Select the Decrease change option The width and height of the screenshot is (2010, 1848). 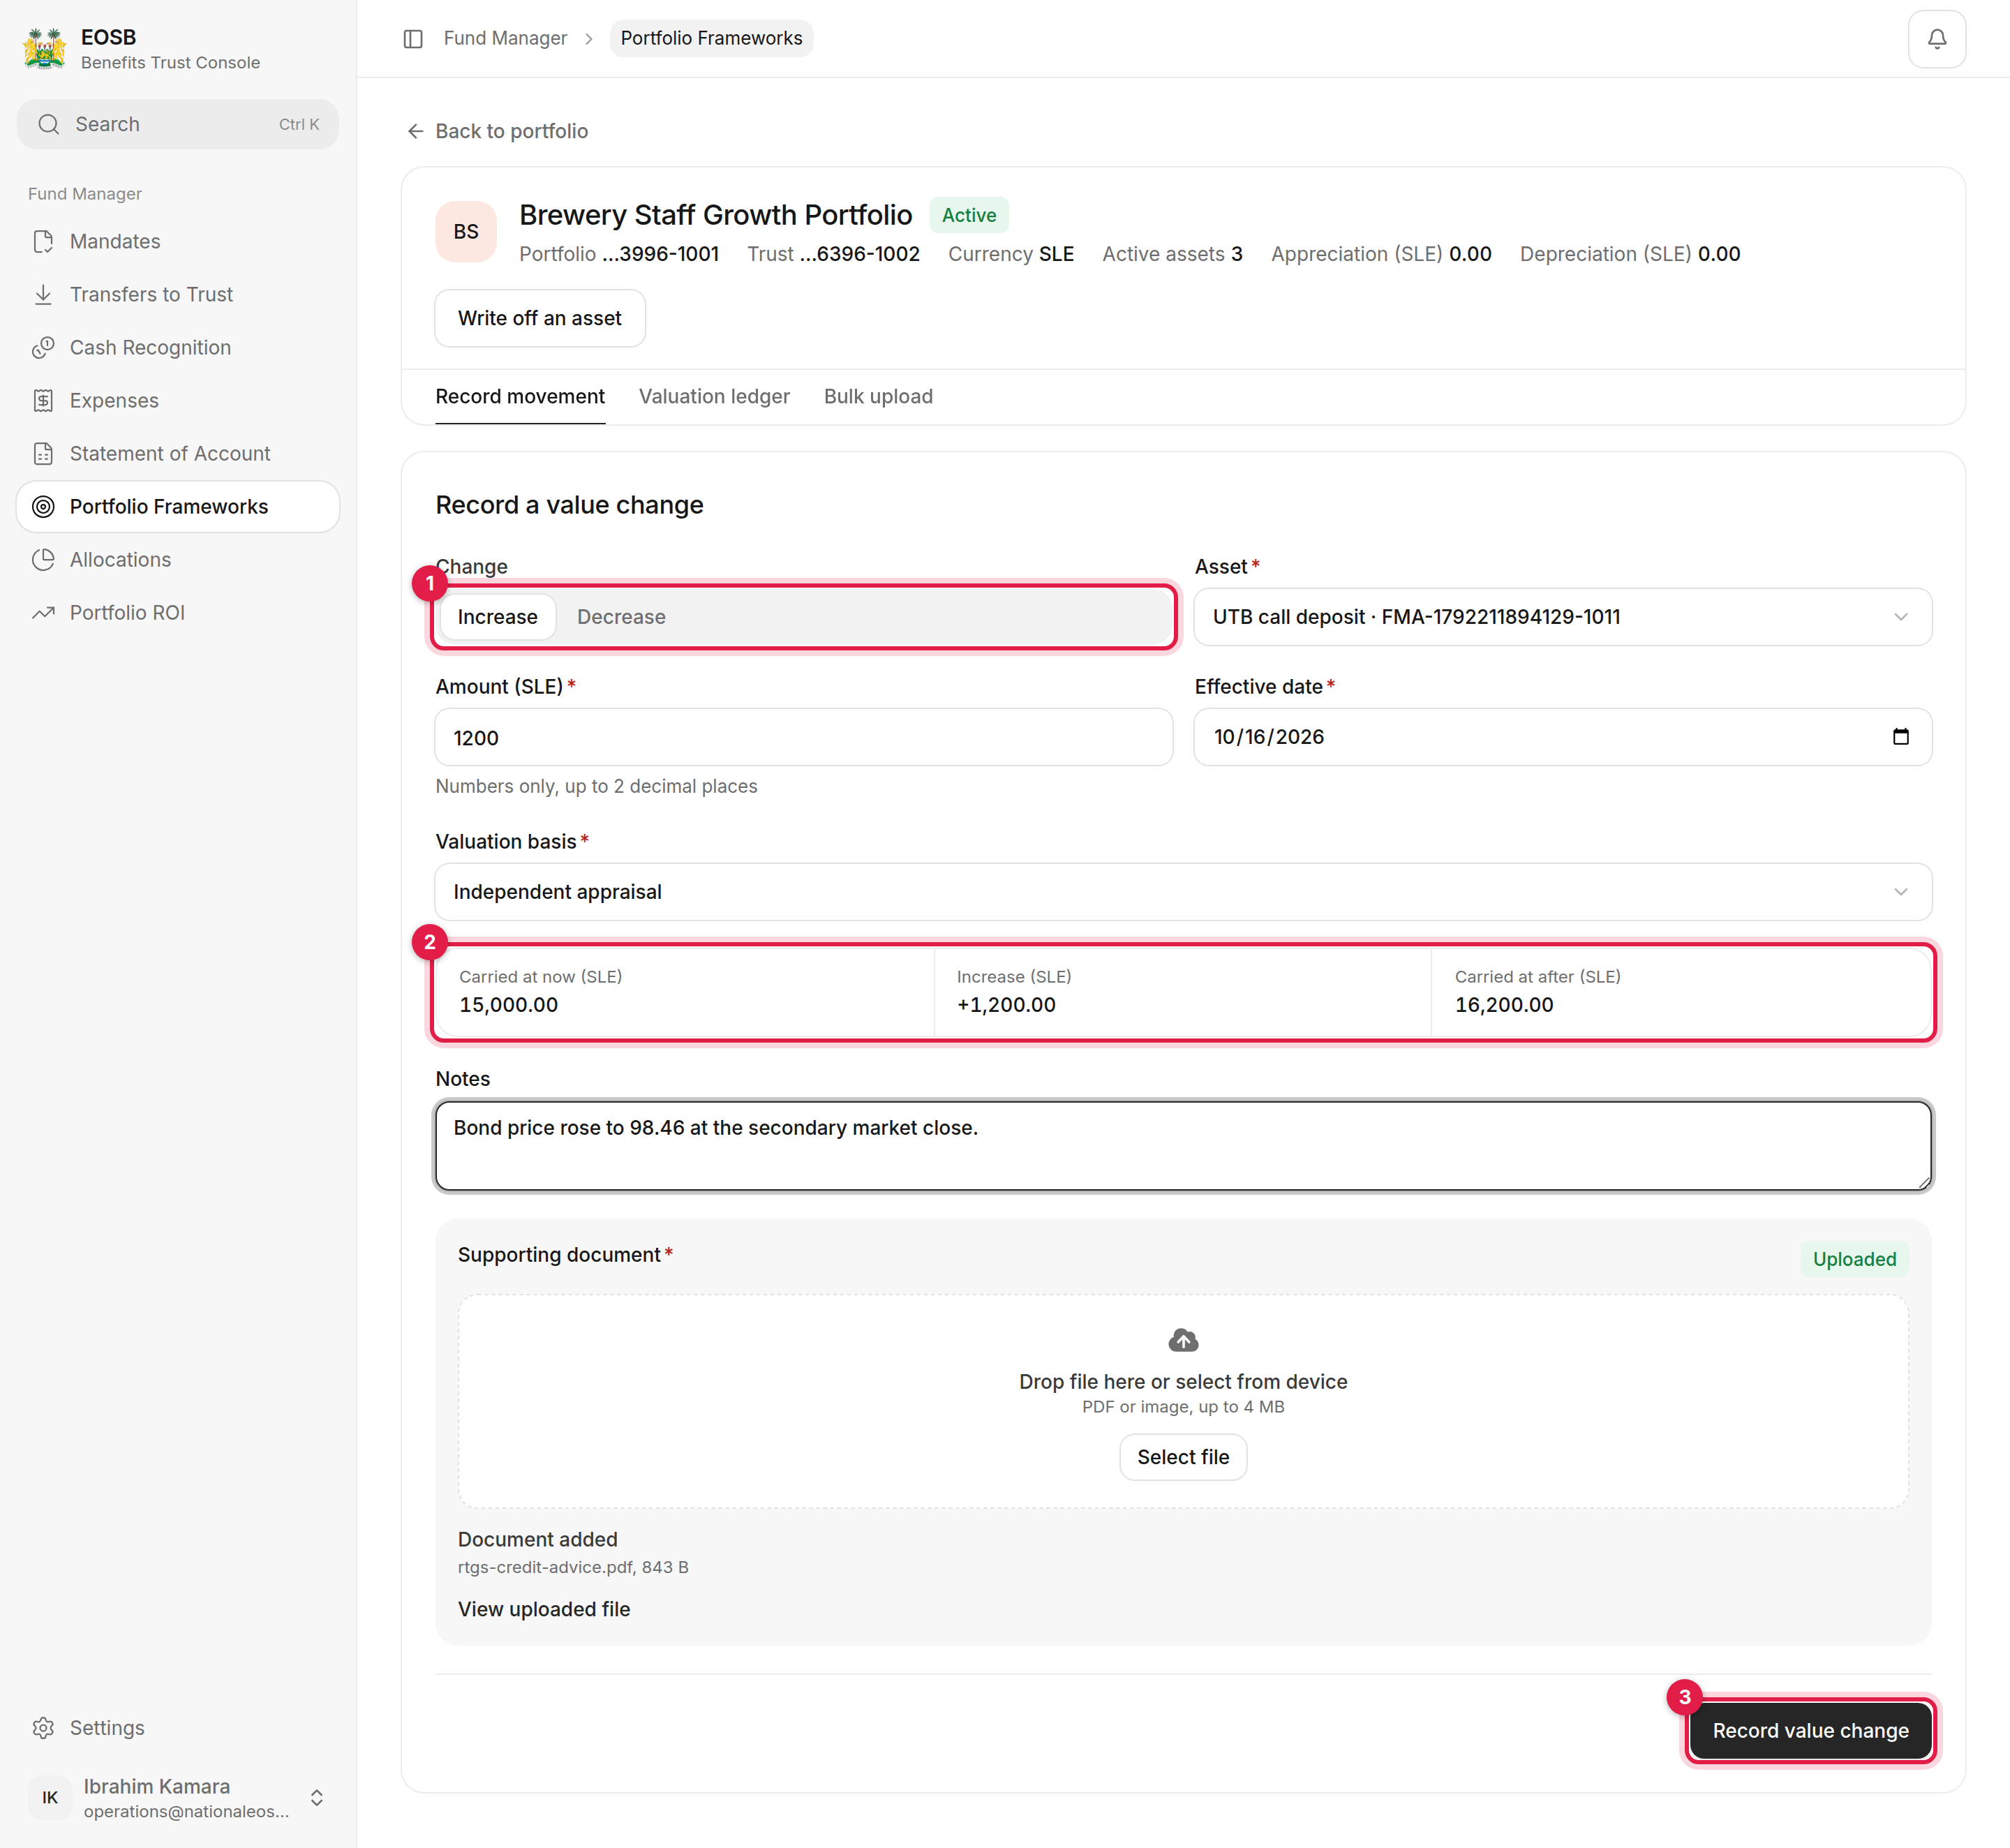click(621, 617)
